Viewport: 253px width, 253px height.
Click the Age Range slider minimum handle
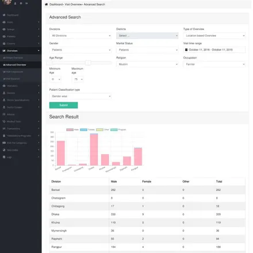tap(49, 63)
